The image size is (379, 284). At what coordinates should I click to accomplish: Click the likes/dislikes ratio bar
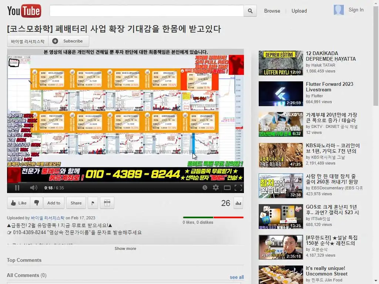213,217
